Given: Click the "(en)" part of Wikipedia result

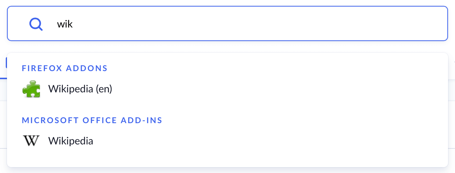Looking at the screenshot, I should coord(104,89).
